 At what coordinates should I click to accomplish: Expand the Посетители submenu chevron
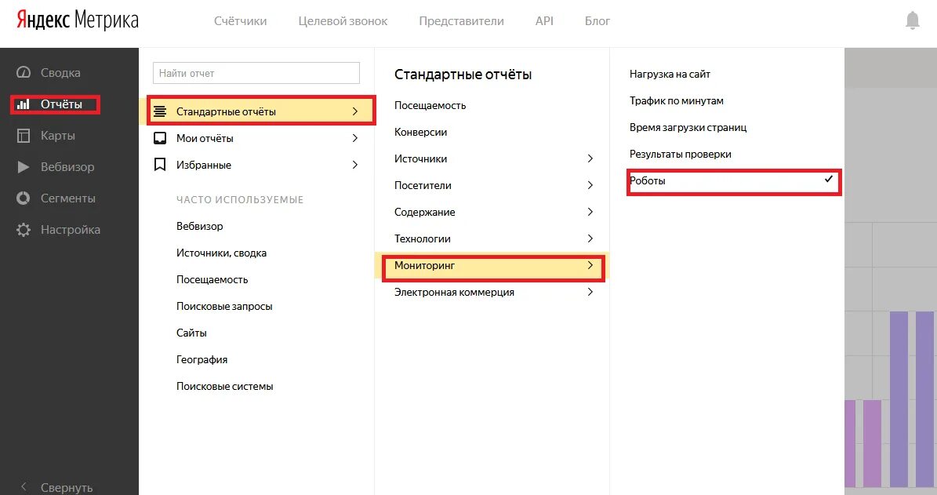coord(590,185)
